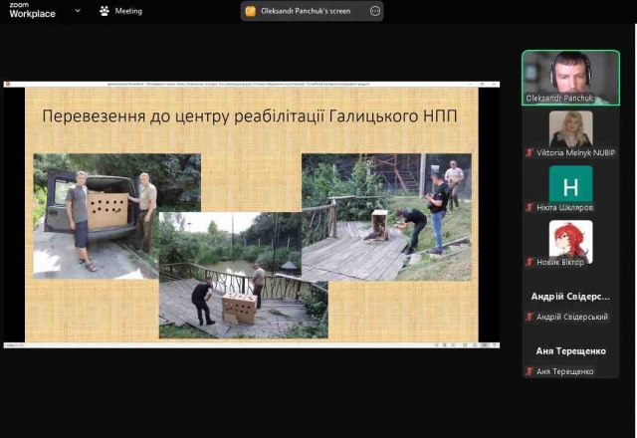Click the "Oleksandr Panchuk's screen" label
This screenshot has width=637, height=438.
(x=306, y=11)
